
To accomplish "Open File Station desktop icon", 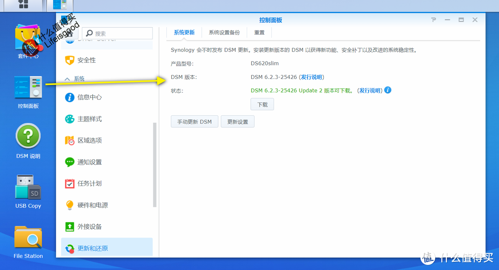I will pos(28,237).
